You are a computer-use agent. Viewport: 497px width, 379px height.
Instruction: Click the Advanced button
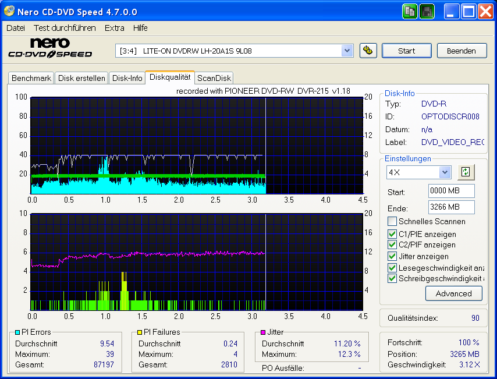coord(453,293)
